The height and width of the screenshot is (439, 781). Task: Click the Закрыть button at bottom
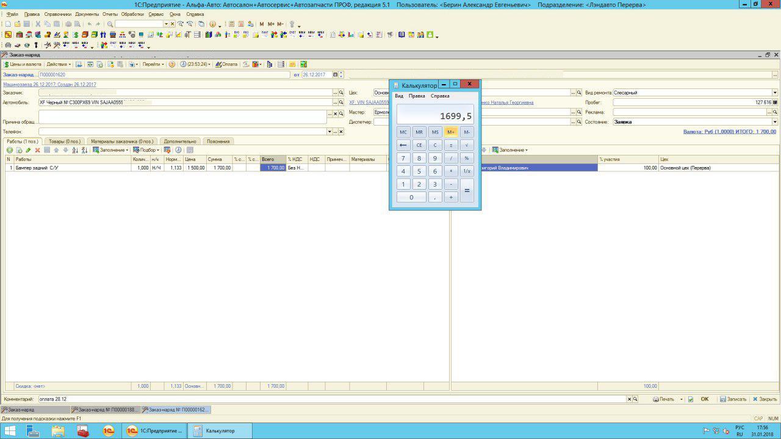pyautogui.click(x=765, y=399)
